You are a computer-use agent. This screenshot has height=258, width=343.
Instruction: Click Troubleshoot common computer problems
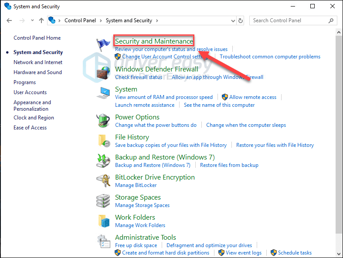[x=270, y=57]
